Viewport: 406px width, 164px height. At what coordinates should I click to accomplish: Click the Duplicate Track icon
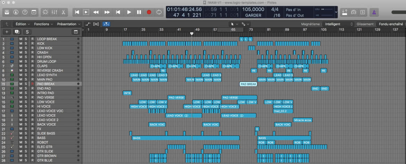[17, 32]
